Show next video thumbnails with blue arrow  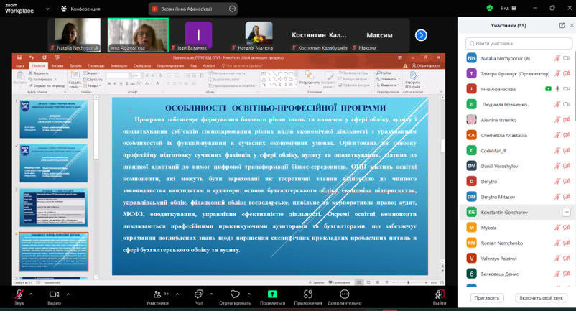coord(421,35)
